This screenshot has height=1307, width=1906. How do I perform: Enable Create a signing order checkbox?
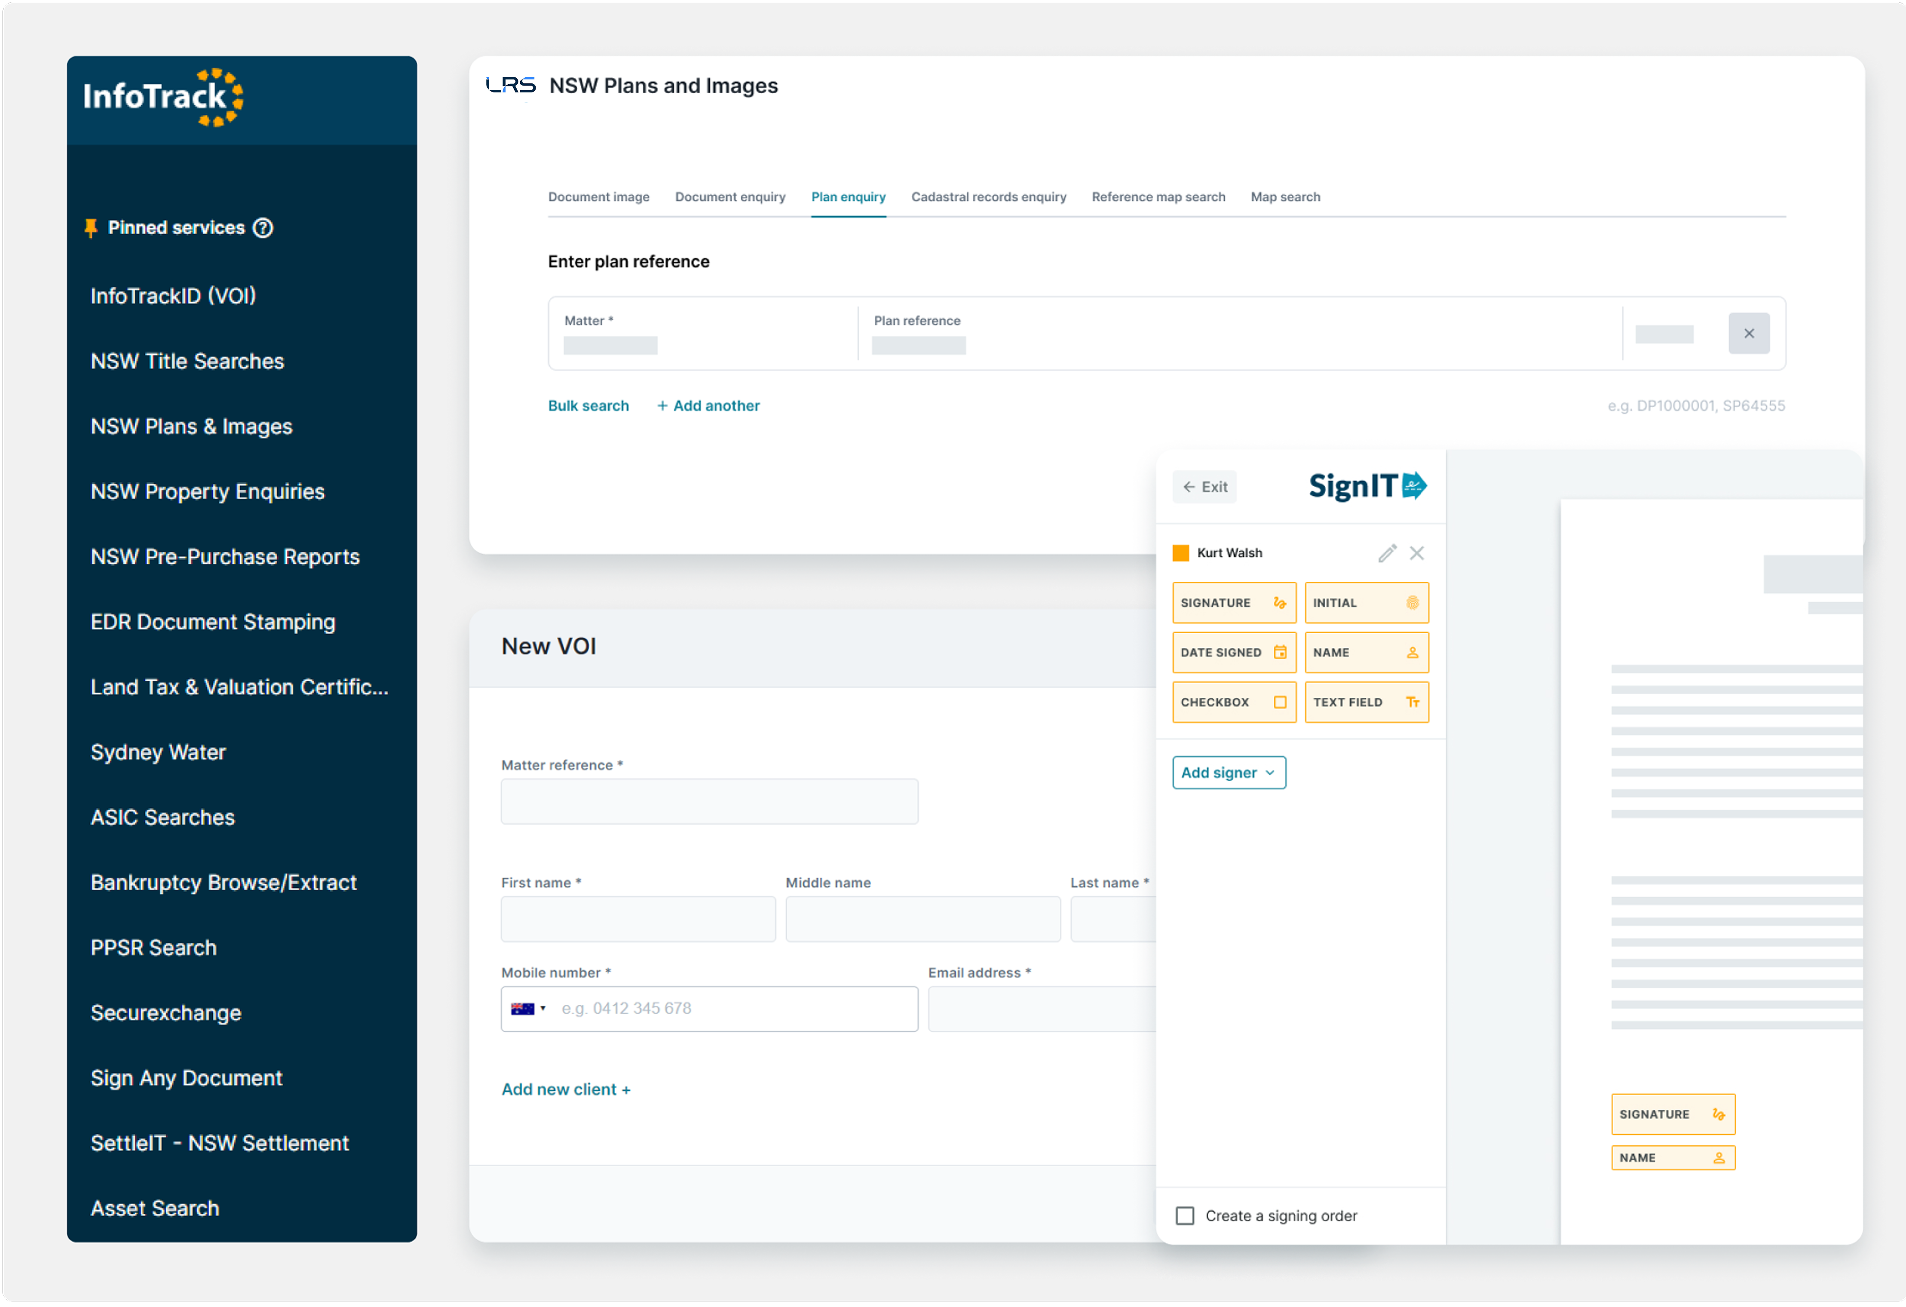[x=1184, y=1216]
